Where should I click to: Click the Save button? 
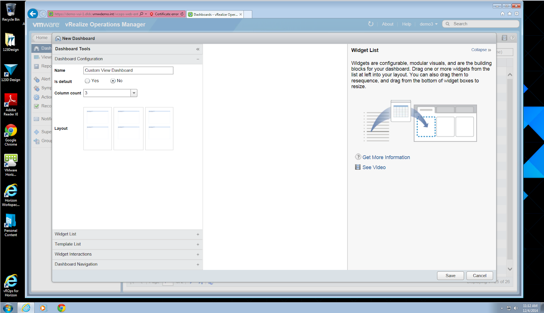click(x=451, y=276)
